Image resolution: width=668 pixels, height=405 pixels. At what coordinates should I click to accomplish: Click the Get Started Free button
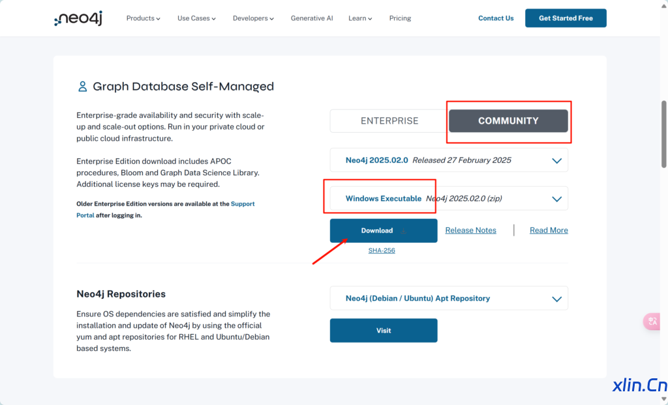(x=566, y=18)
